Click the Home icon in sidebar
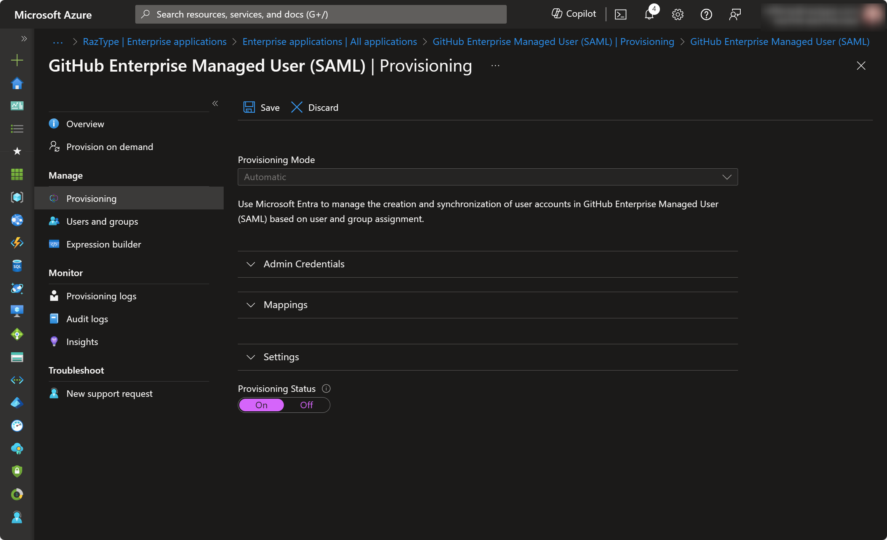Screen dimensions: 887x540 pos(17,83)
